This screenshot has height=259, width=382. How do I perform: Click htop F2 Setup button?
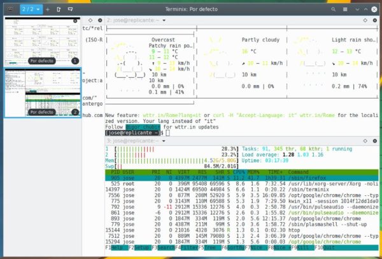pos(140,248)
